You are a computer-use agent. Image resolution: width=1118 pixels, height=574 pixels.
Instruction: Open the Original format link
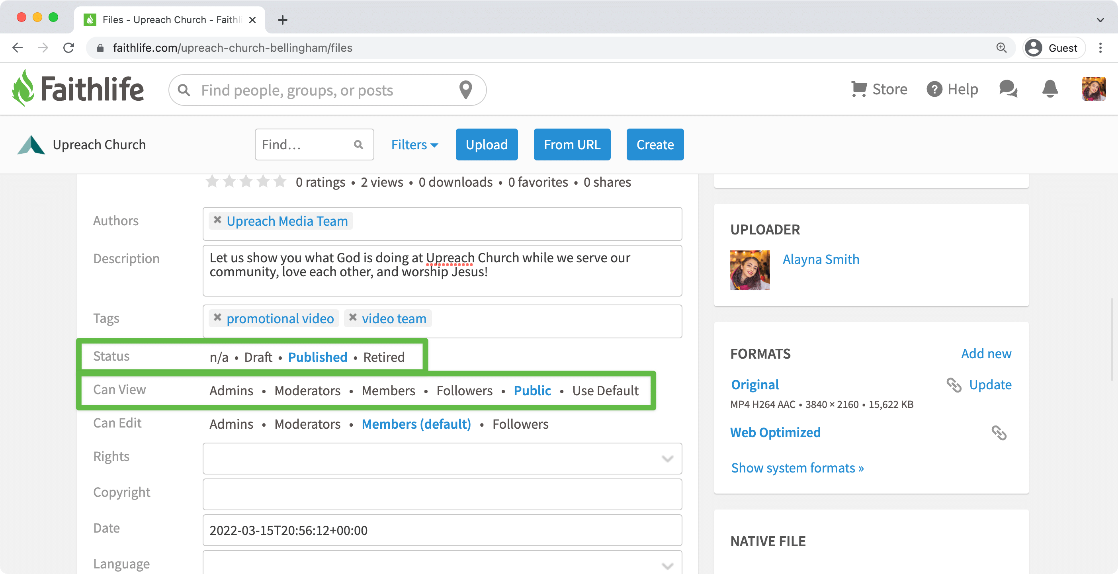point(755,385)
